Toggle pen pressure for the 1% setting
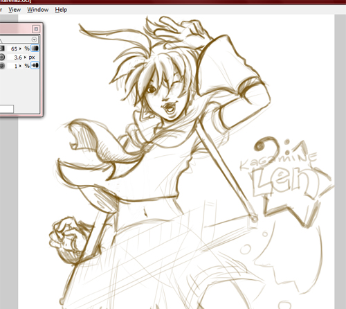346x309 pixels. [x=35, y=66]
